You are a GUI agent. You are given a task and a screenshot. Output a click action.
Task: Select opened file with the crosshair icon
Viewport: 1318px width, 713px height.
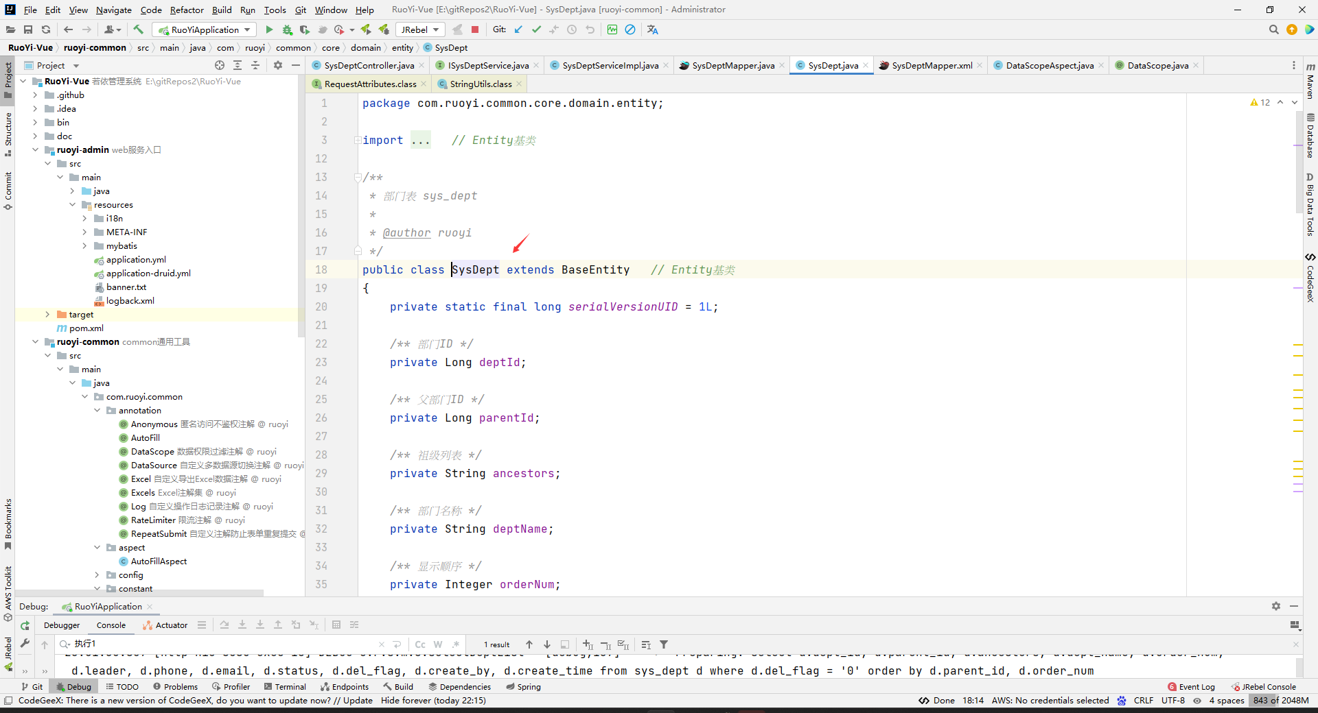click(220, 65)
